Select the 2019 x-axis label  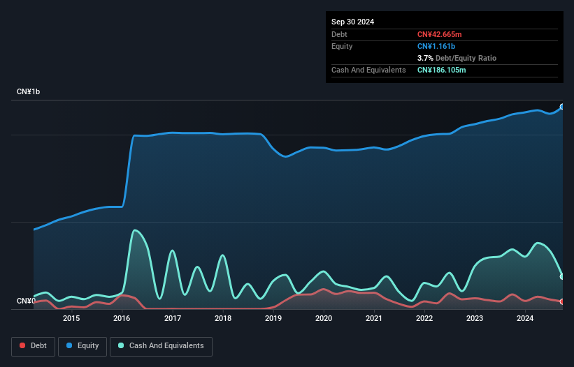point(273,319)
